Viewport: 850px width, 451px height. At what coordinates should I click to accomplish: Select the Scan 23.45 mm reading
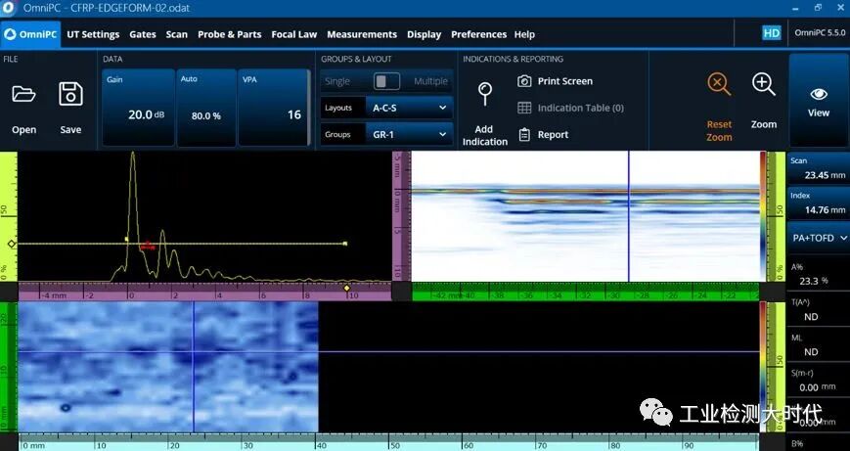pyautogui.click(x=819, y=168)
